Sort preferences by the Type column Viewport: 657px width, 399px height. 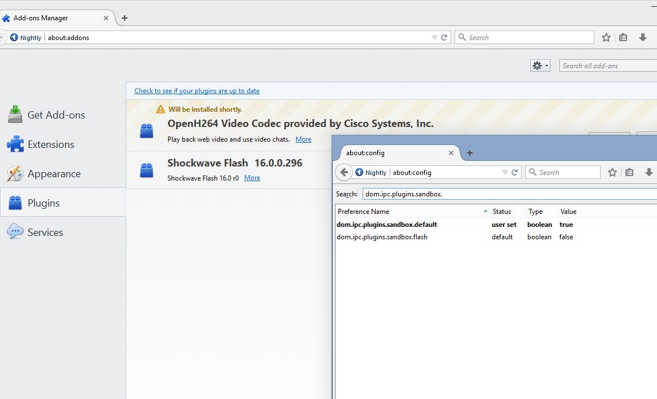point(542,212)
